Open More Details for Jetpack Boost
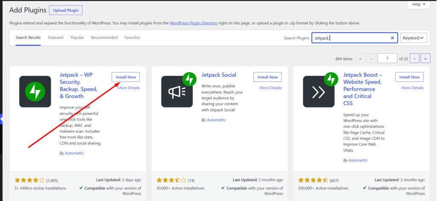Image resolution: width=437 pixels, height=201 pixels. (x=413, y=88)
